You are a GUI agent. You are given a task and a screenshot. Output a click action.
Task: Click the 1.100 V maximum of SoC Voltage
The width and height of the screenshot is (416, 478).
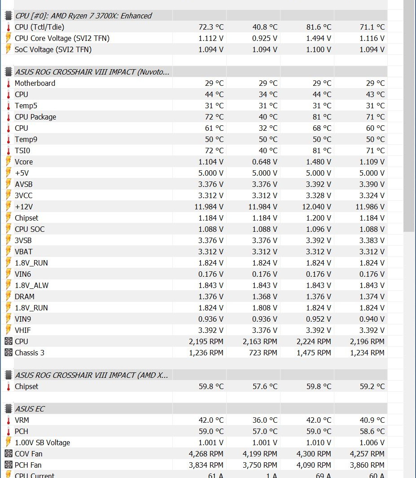(x=318, y=49)
